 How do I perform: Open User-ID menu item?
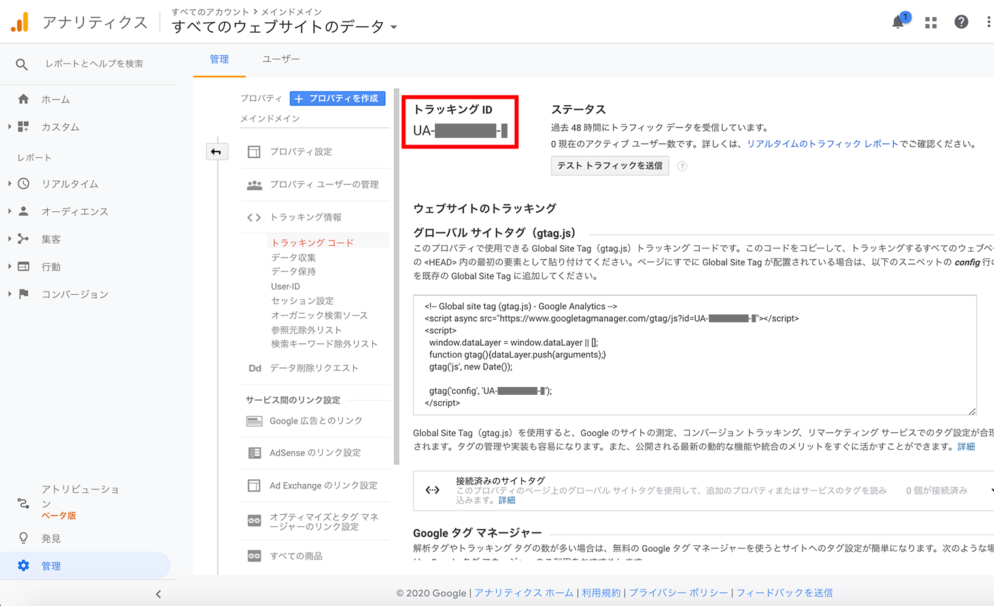pyautogui.click(x=286, y=286)
